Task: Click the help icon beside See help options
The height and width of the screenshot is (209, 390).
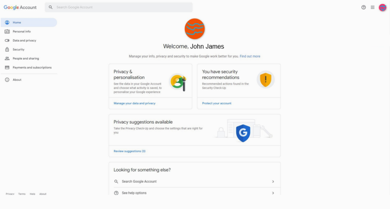Action: (x=116, y=193)
